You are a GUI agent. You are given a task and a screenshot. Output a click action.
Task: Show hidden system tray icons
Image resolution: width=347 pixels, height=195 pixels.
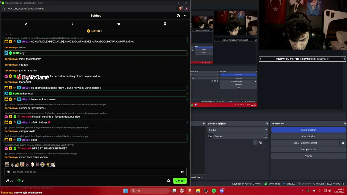(x=302, y=191)
